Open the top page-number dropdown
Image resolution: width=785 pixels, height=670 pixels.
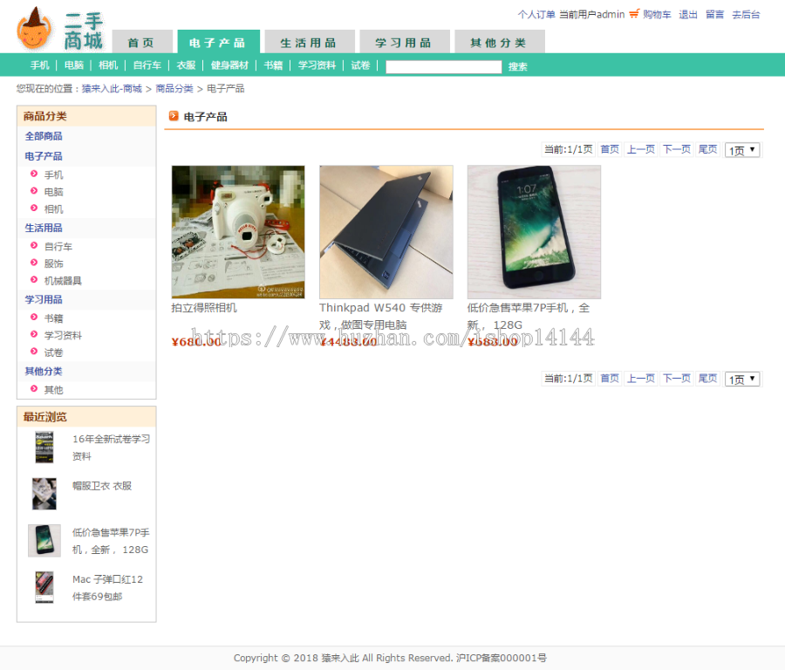coord(742,150)
